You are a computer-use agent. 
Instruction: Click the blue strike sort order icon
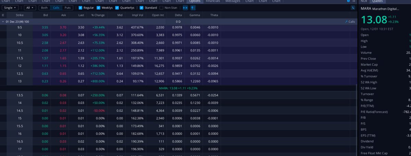pyautogui.click(x=193, y=8)
